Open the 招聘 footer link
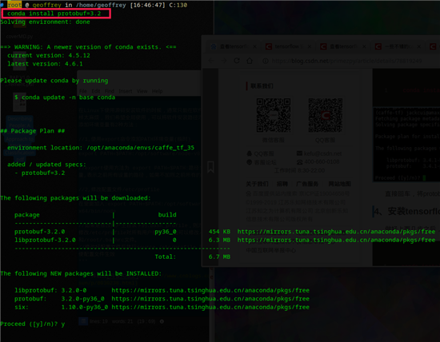This screenshot has height=342, width=440. [282, 184]
